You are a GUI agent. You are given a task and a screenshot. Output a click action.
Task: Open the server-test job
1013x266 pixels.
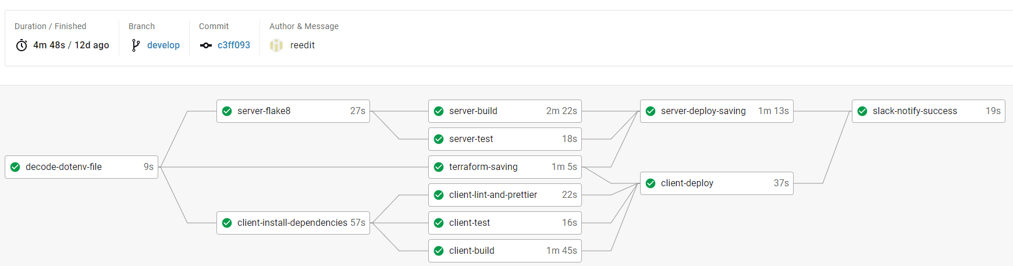504,139
